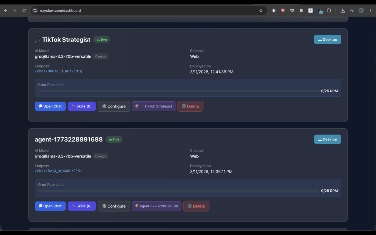The height and width of the screenshot is (235, 376).
Task: Open the Extensions puzzle-piece menu
Action: (x=329, y=11)
